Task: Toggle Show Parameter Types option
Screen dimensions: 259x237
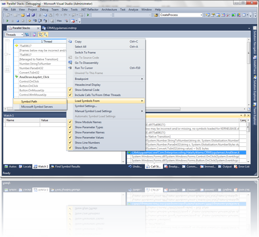Action: pos(89,127)
